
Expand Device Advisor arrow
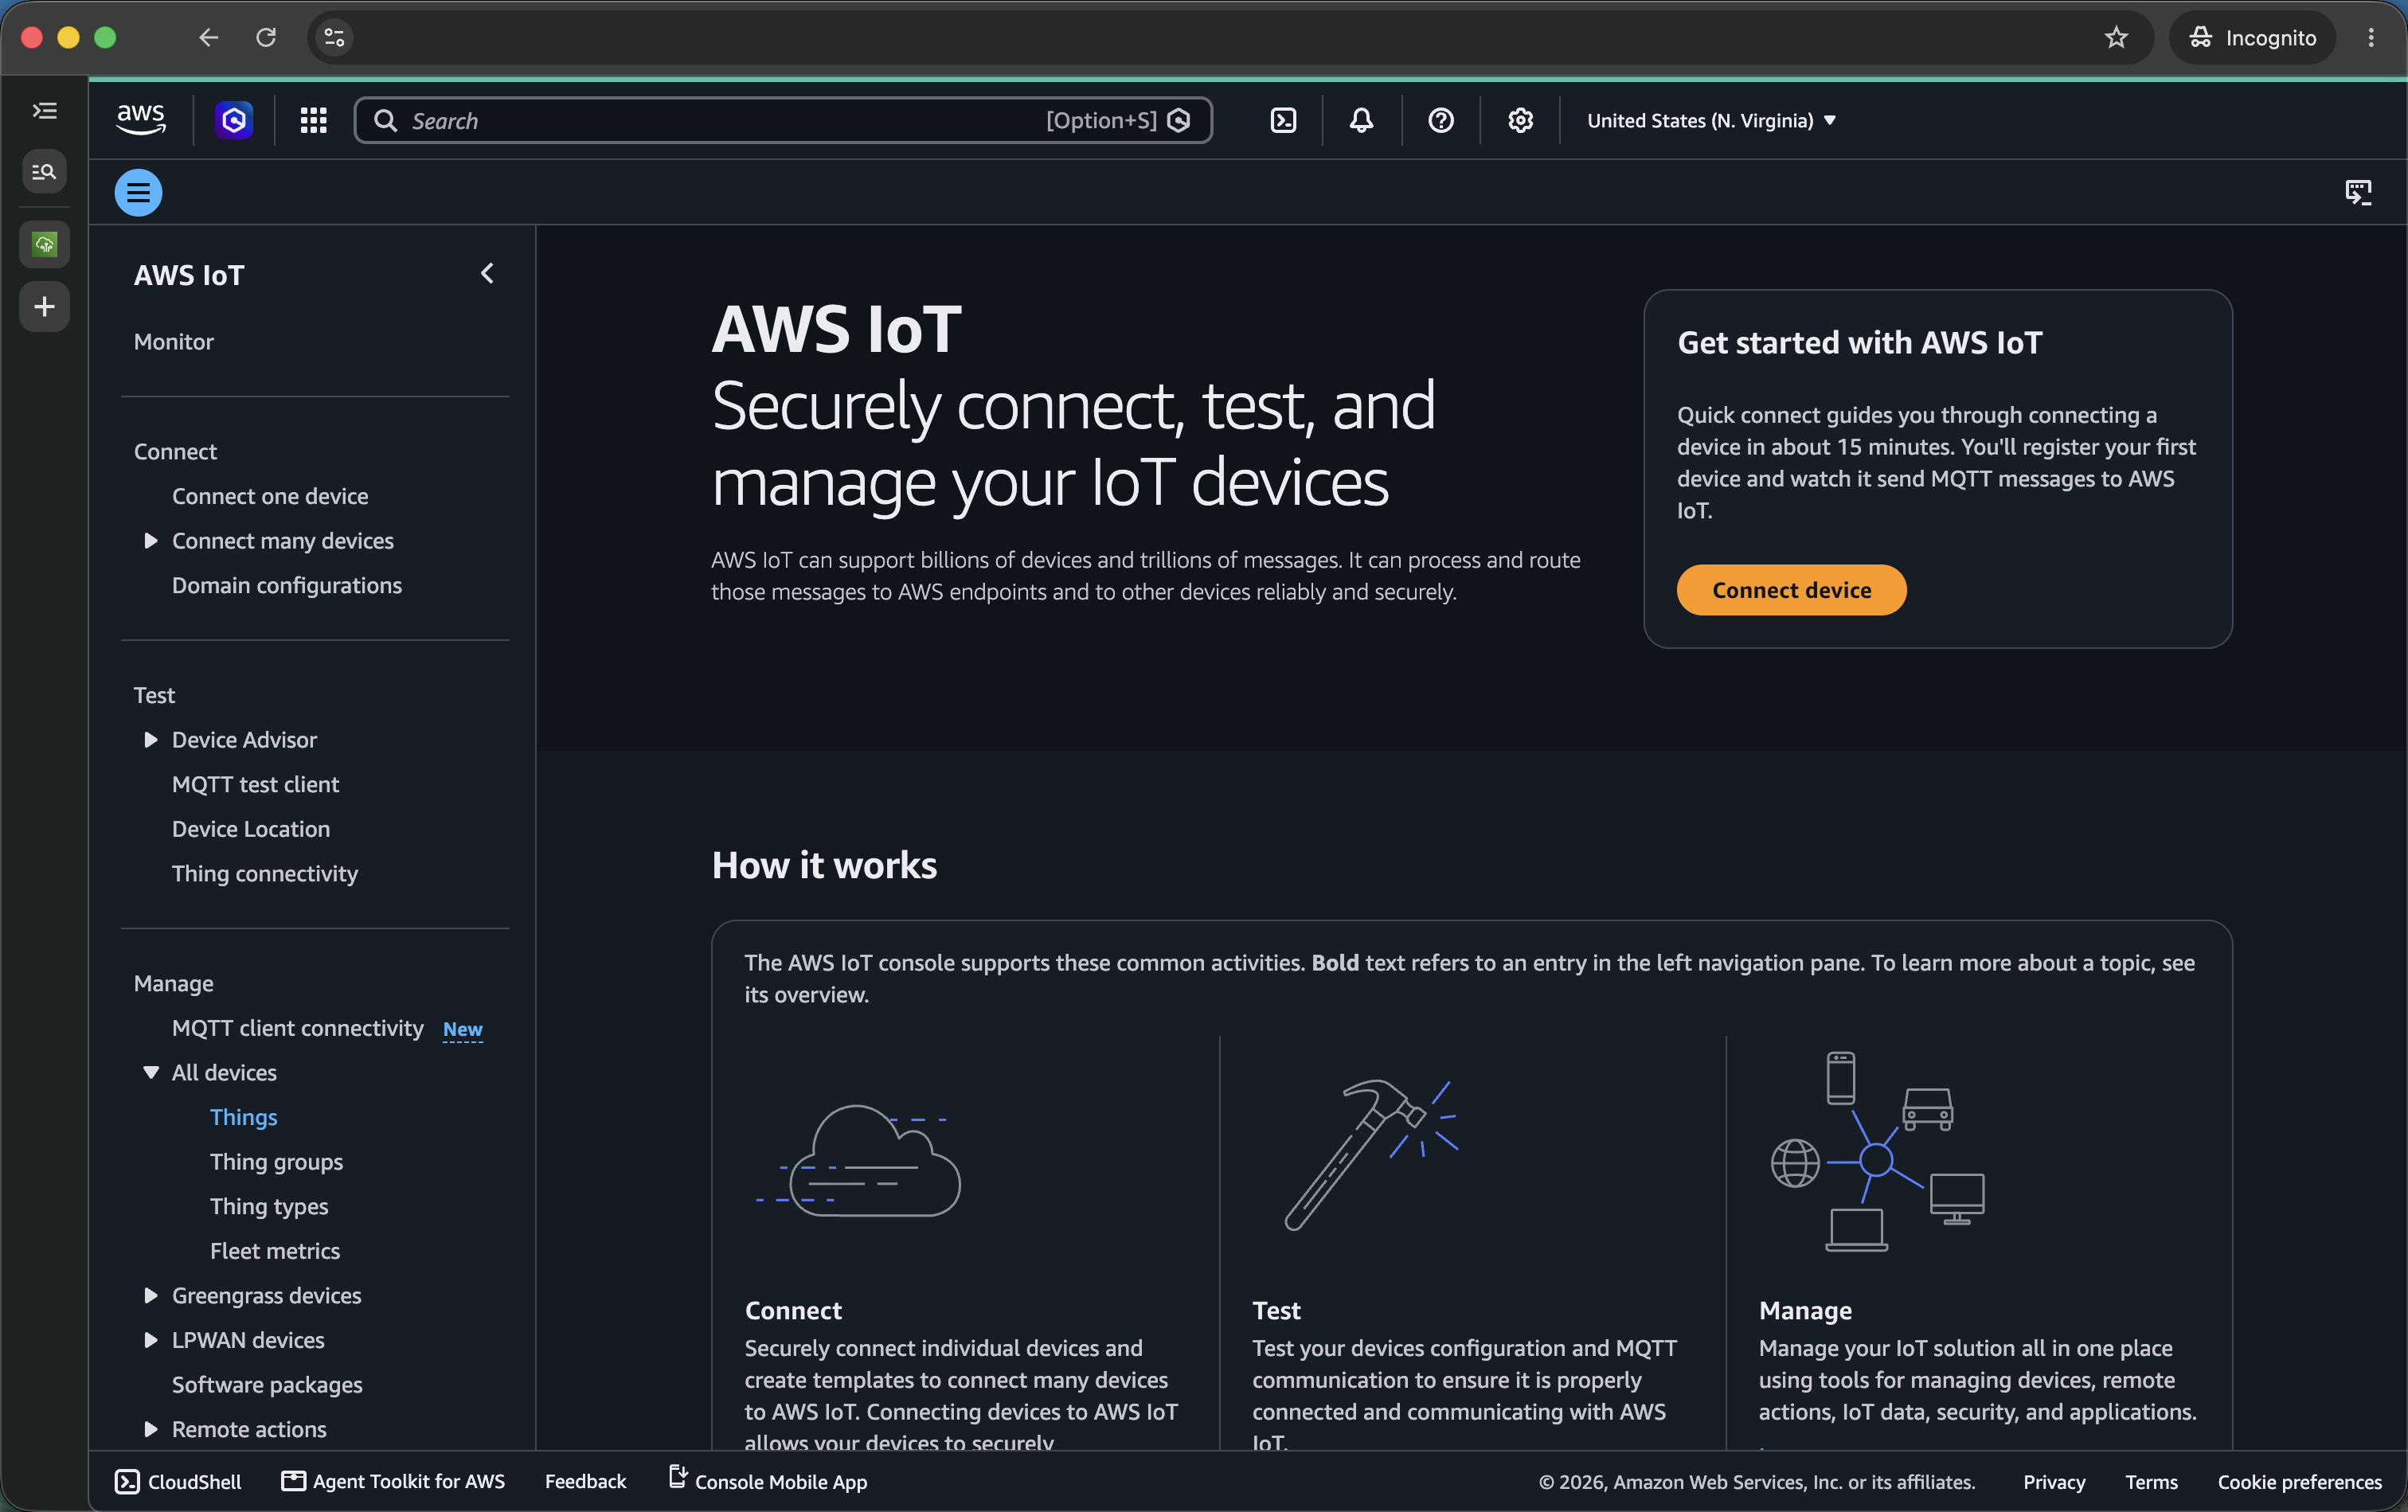click(x=150, y=740)
